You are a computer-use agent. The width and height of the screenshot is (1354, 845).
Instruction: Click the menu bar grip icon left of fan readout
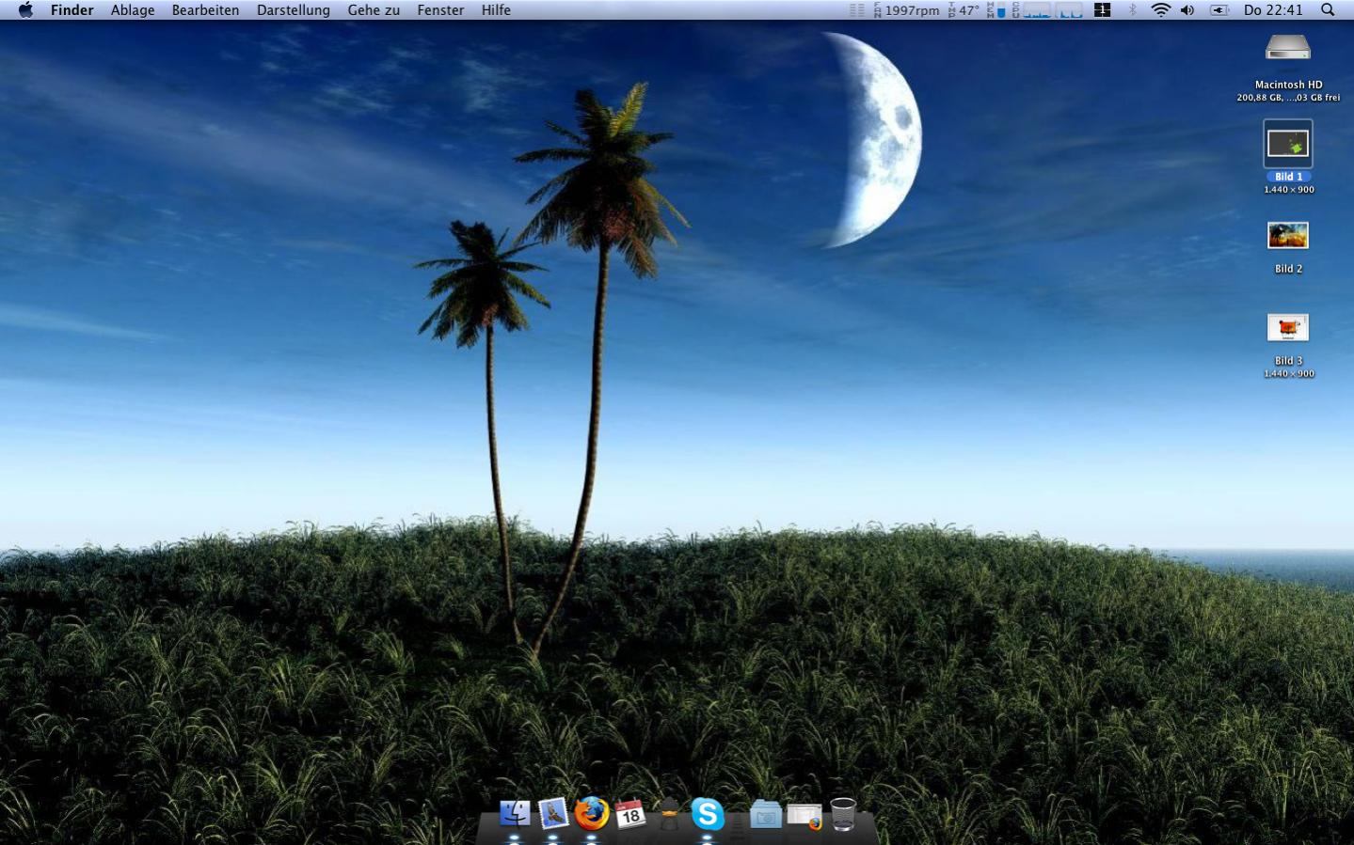(856, 10)
